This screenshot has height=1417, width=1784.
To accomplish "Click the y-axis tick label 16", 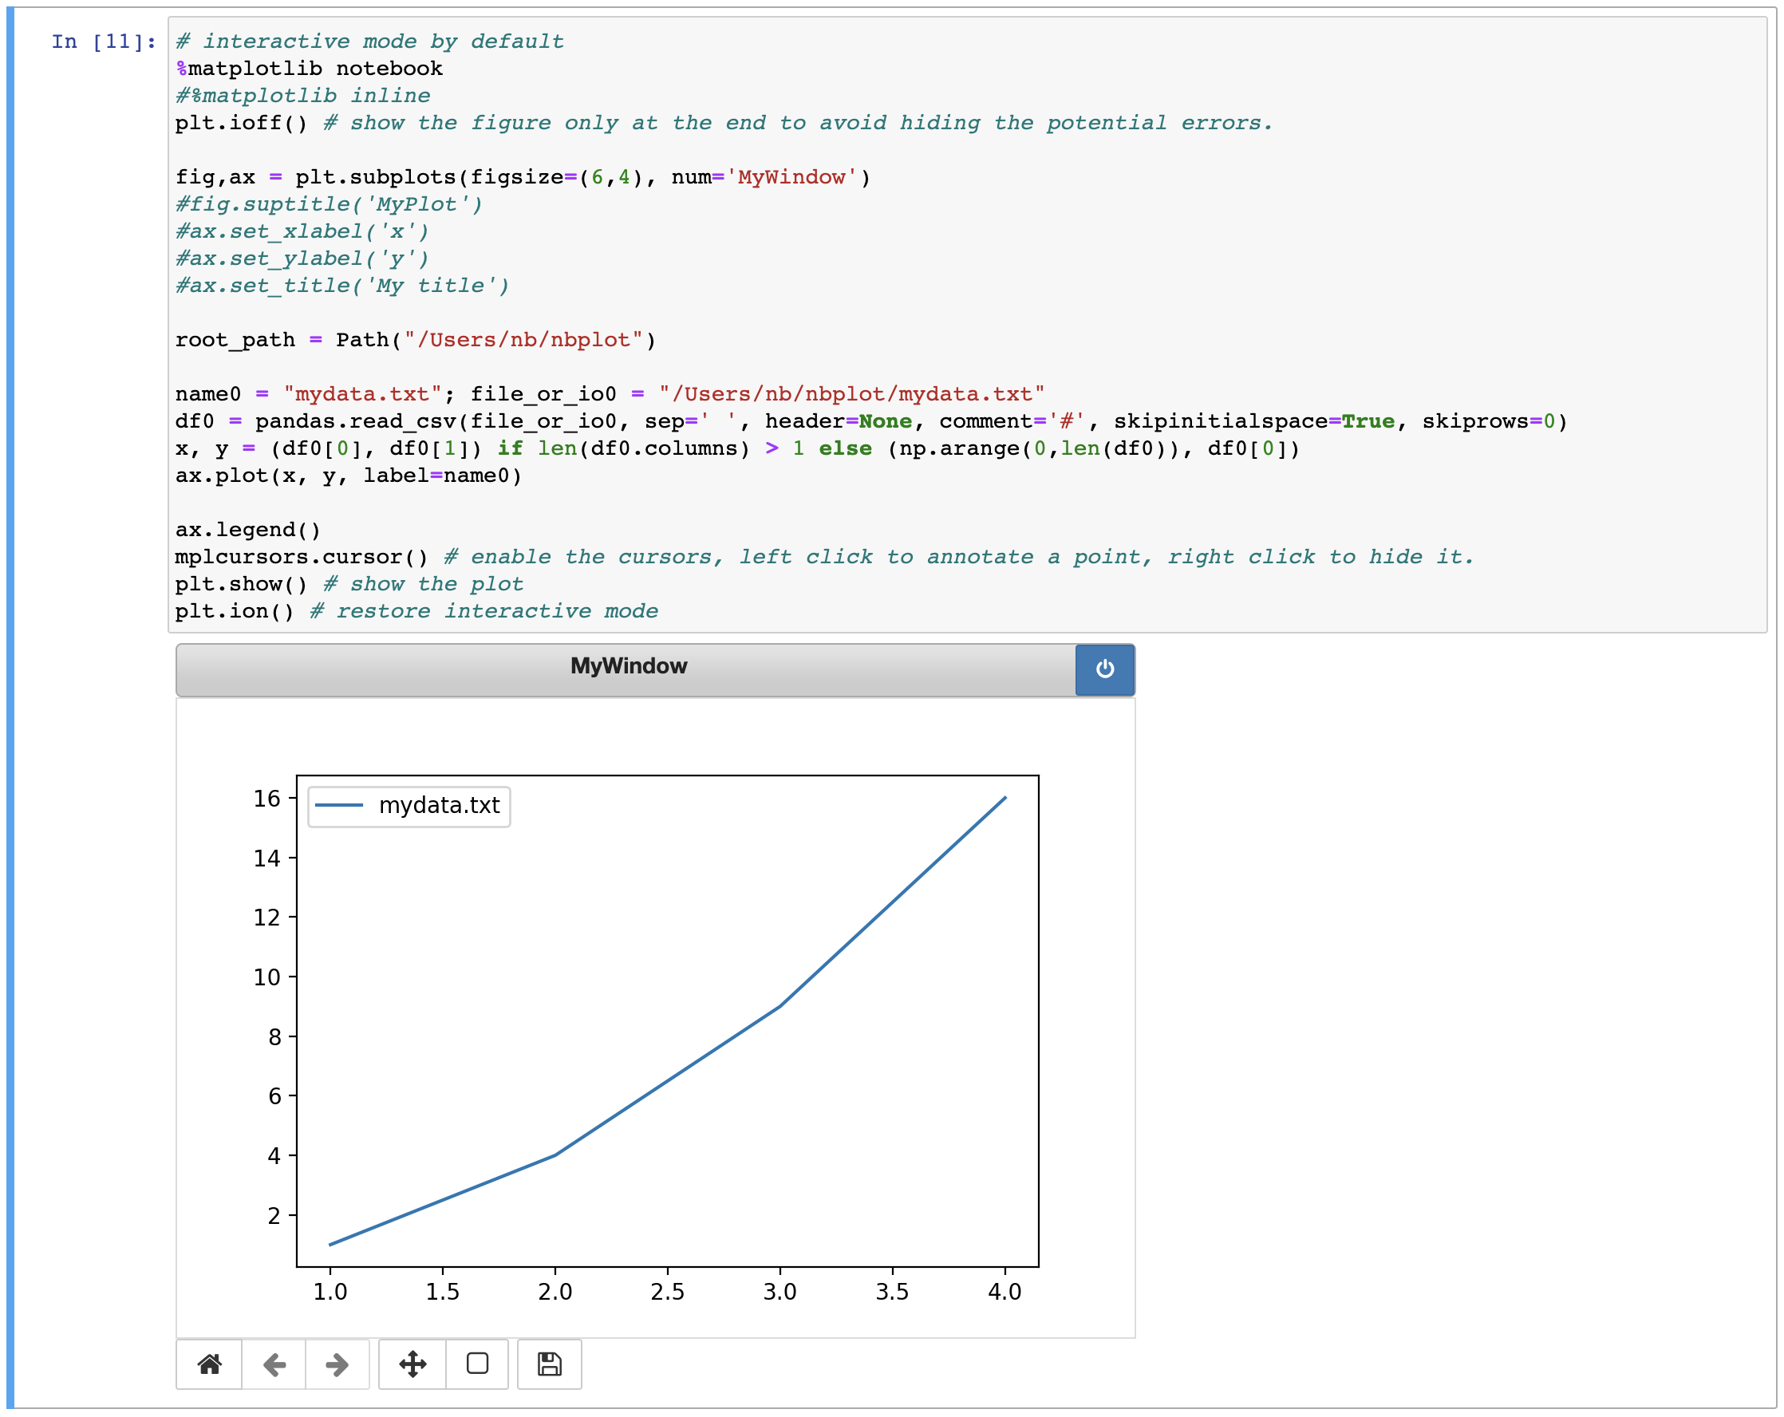I will click(x=267, y=799).
